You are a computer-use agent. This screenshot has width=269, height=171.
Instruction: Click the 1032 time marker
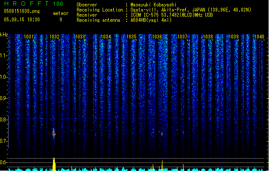click(x=54, y=36)
